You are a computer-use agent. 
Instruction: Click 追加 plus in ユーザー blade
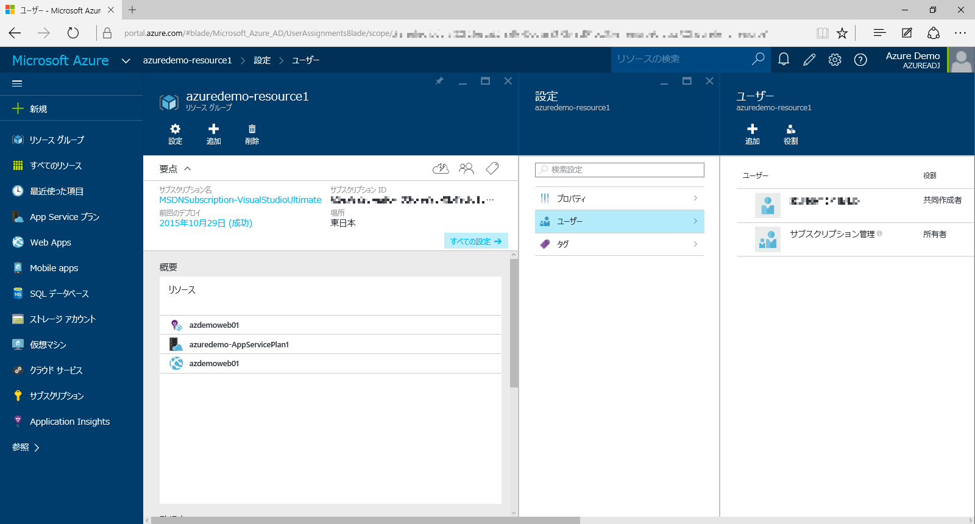pos(753,134)
